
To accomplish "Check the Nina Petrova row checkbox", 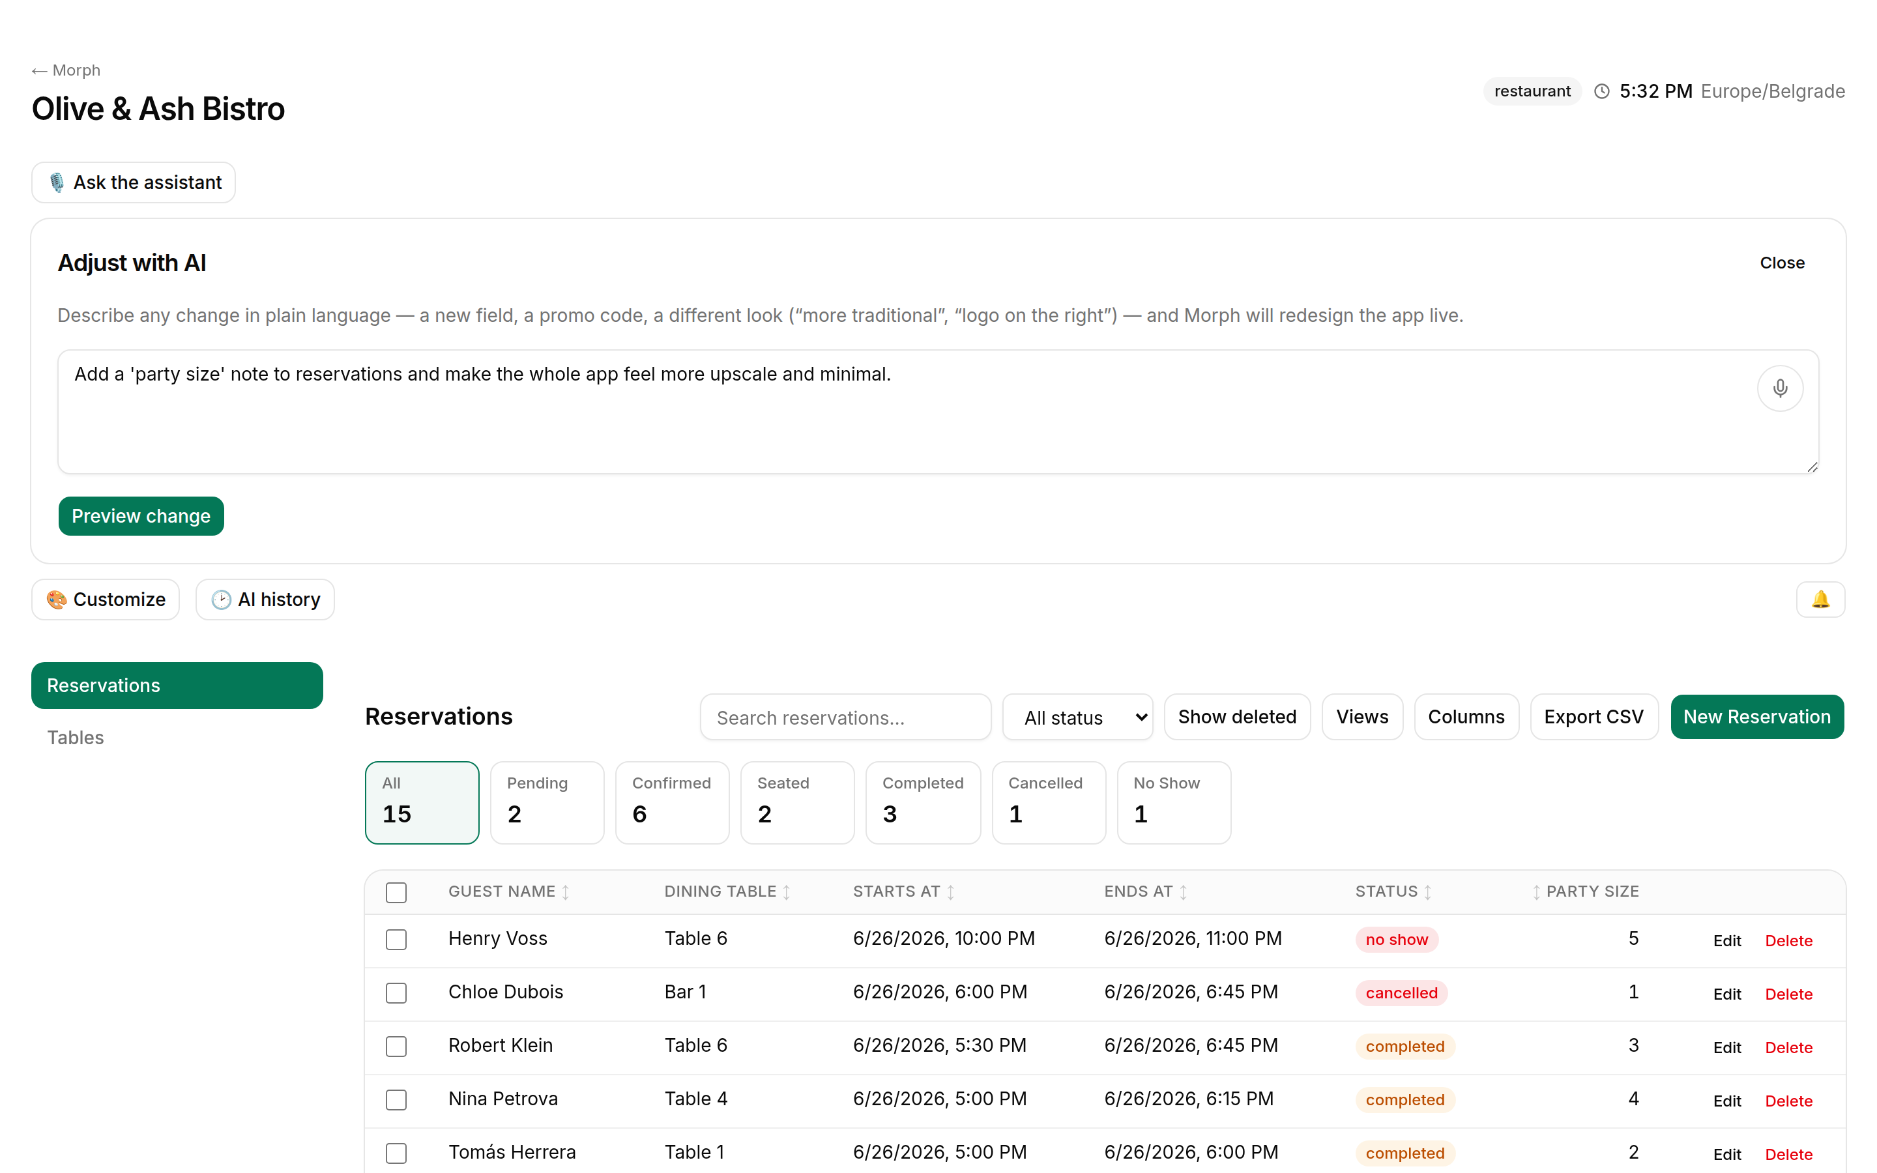I will (x=396, y=1100).
